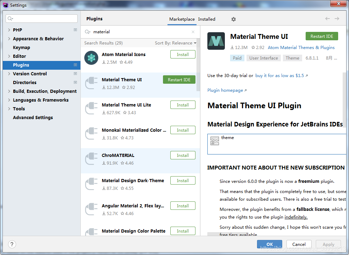Click the Theme tag

coord(292,58)
